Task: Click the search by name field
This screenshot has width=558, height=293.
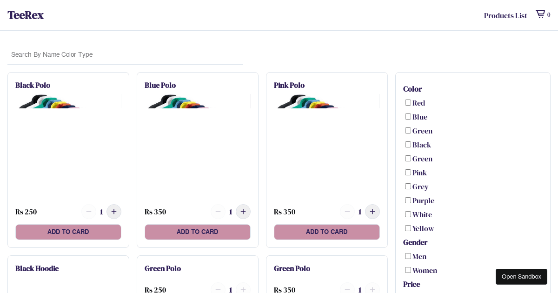Action: 125,54
